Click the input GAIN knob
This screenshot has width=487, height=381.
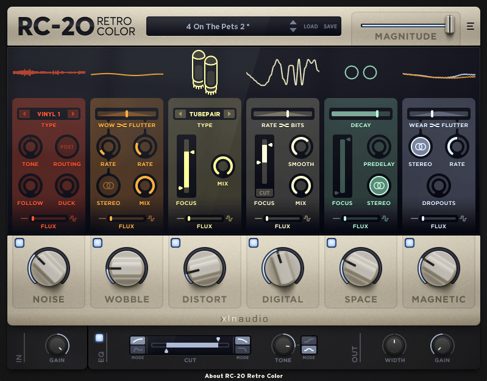pyautogui.click(x=57, y=345)
